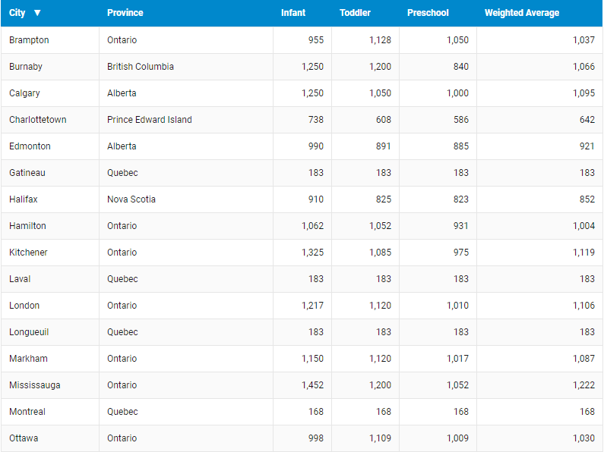Click the British Columbia province cell
The image size is (604, 452).
click(x=140, y=67)
